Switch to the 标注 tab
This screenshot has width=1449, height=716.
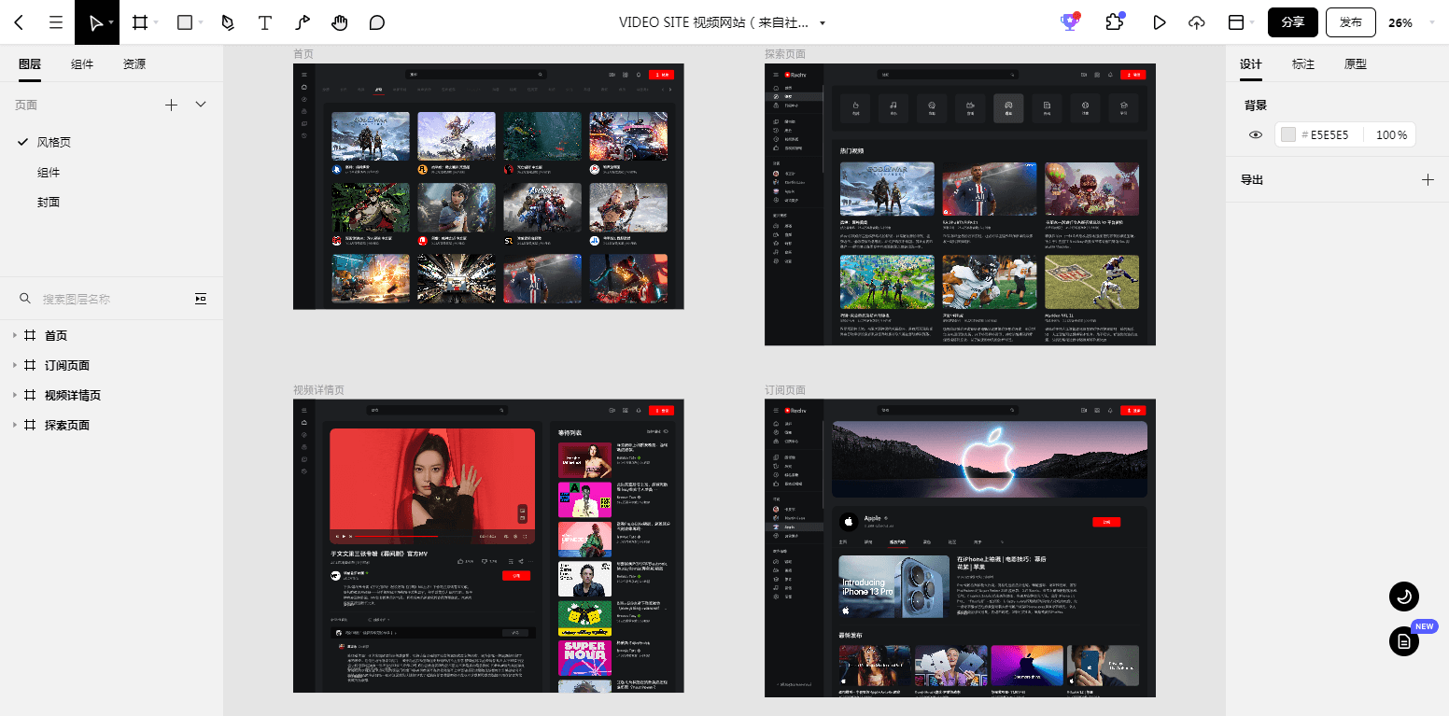point(1303,64)
